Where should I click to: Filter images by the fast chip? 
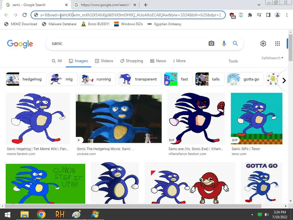(178, 79)
